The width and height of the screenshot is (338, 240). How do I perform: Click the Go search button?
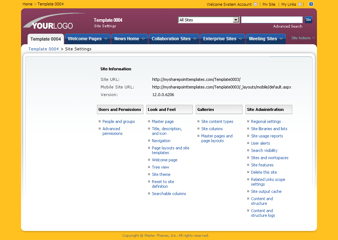point(308,20)
